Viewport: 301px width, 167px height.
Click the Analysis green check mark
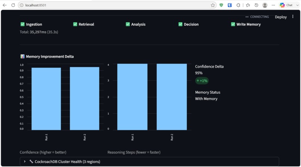[x=128, y=24]
